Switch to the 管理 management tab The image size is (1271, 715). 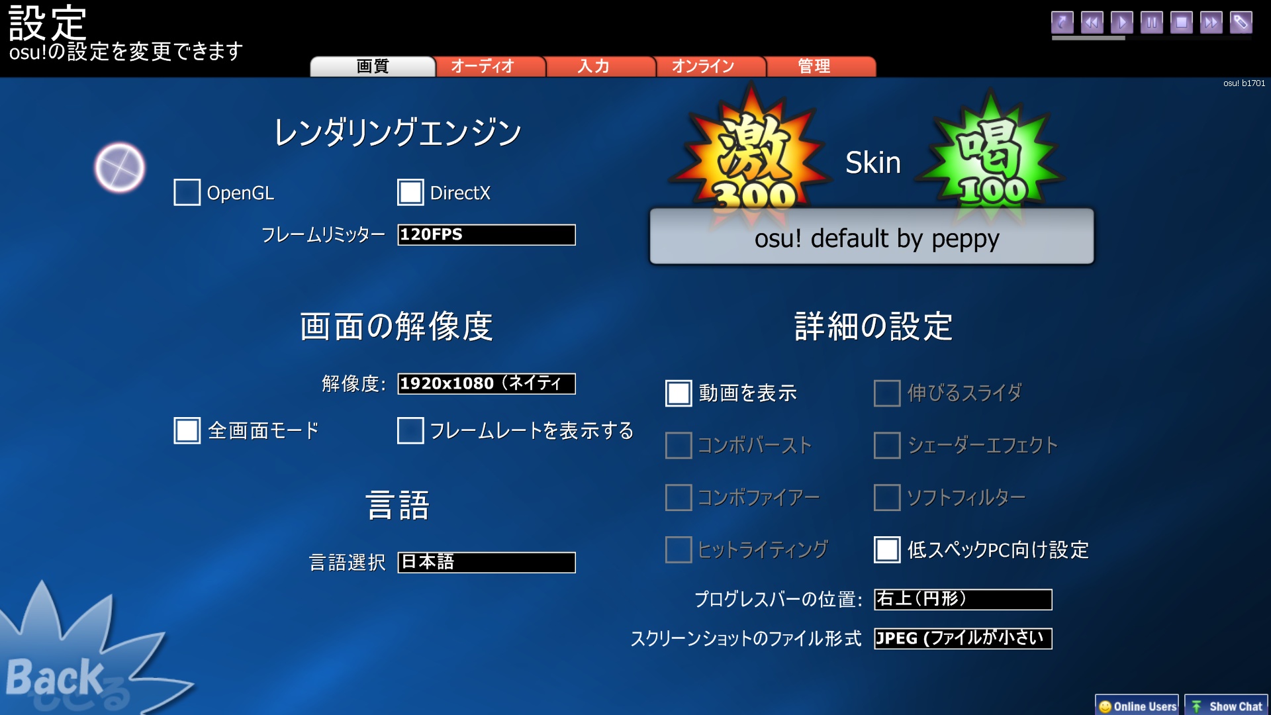click(812, 66)
